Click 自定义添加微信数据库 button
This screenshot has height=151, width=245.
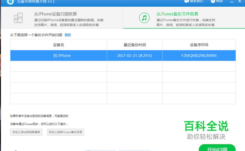pos(26,132)
